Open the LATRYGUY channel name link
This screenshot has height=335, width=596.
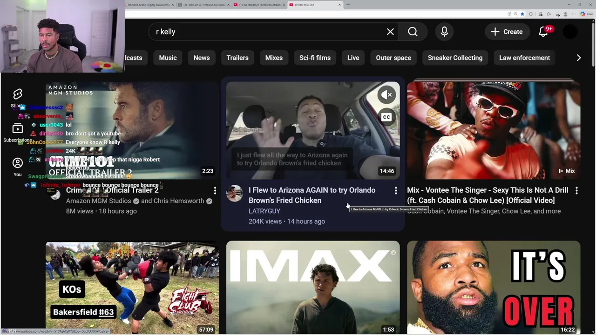tap(264, 211)
